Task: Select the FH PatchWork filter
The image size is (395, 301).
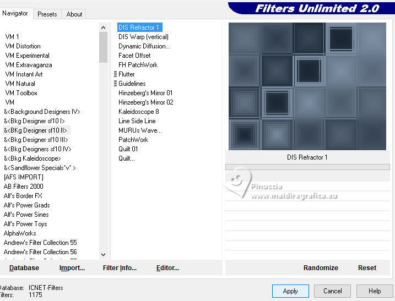Action: coord(138,65)
